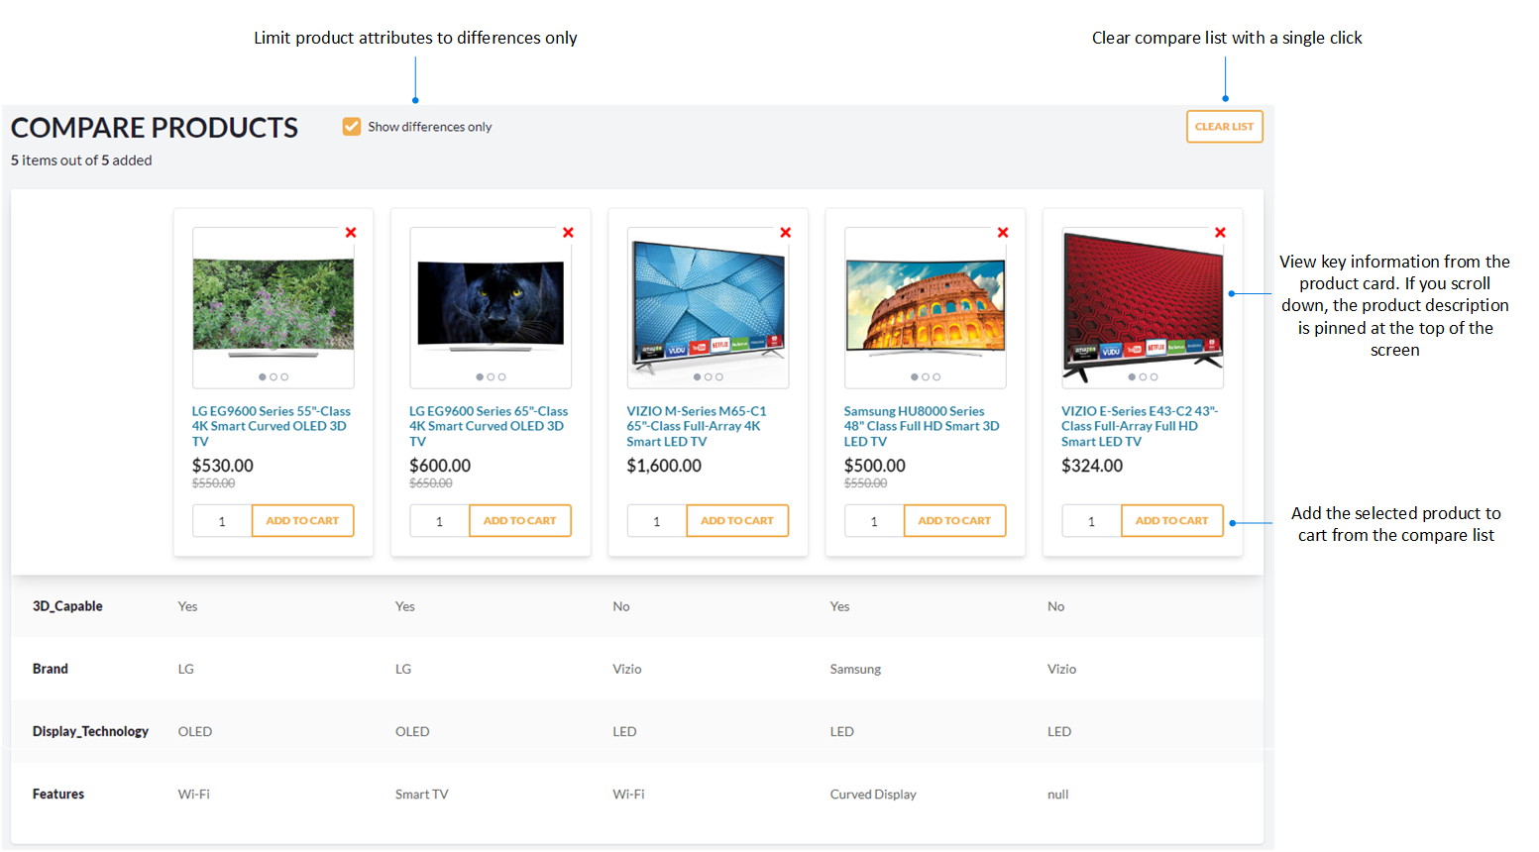Open VIZIO E-Series E43-C2 product link
Viewport: 1539px width, 852px height.
1140,426
